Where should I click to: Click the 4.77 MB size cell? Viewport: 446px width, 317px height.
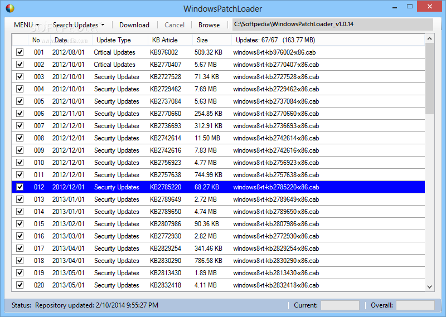[x=206, y=163]
